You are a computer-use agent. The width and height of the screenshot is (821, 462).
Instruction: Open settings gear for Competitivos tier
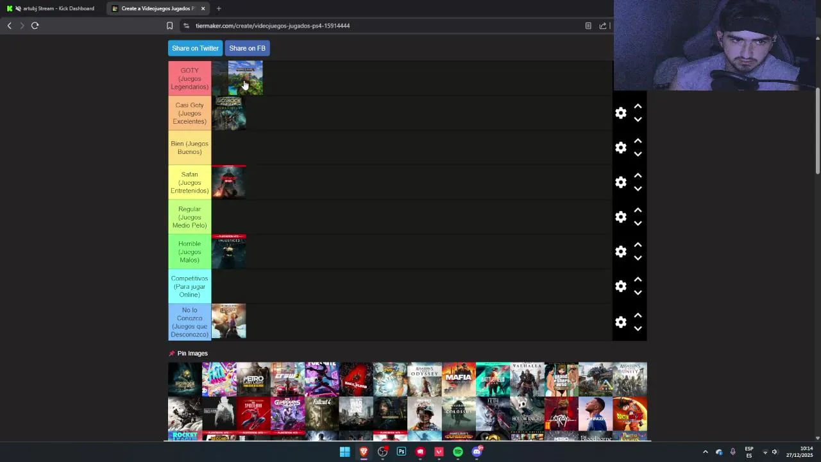tap(621, 286)
